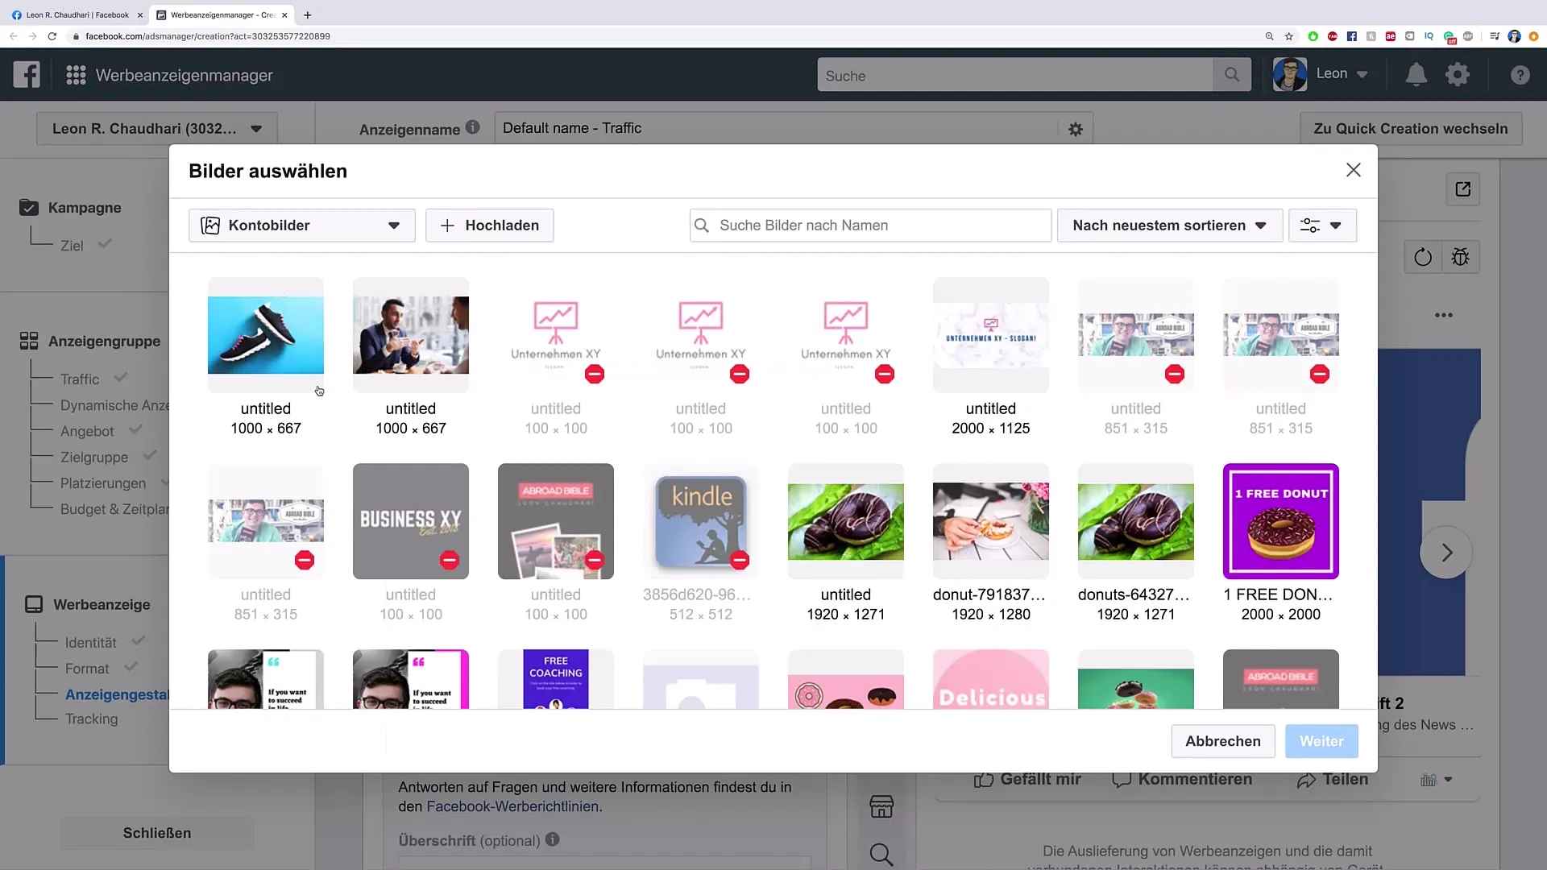The width and height of the screenshot is (1547, 870).
Task: Edit the Default name - Traffic field
Action: tap(778, 129)
